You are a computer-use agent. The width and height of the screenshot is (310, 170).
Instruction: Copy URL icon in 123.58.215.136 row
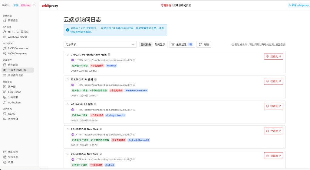pos(130,85)
